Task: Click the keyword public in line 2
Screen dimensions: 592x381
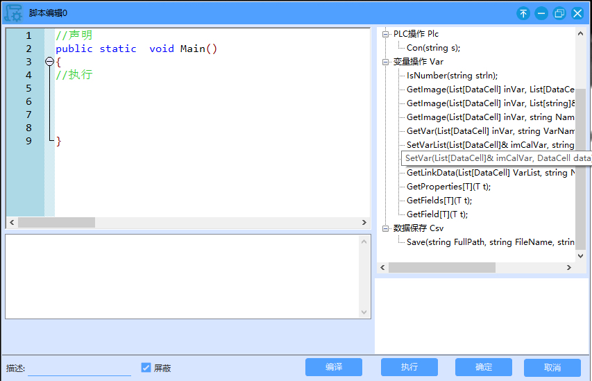Action: tap(74, 49)
